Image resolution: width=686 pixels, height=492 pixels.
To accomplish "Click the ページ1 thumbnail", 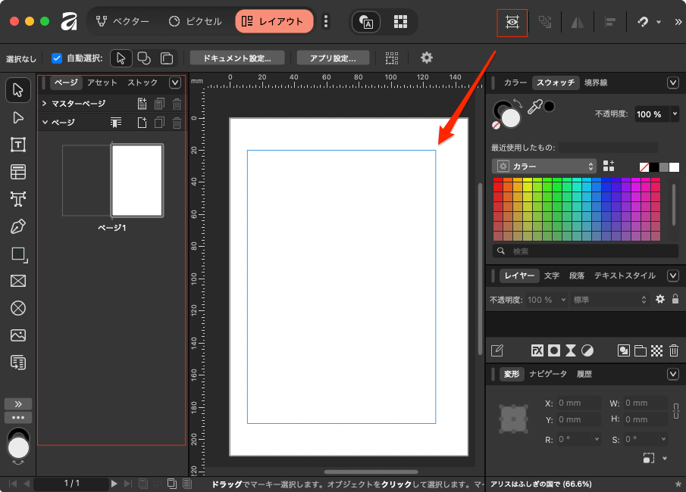I will point(137,181).
